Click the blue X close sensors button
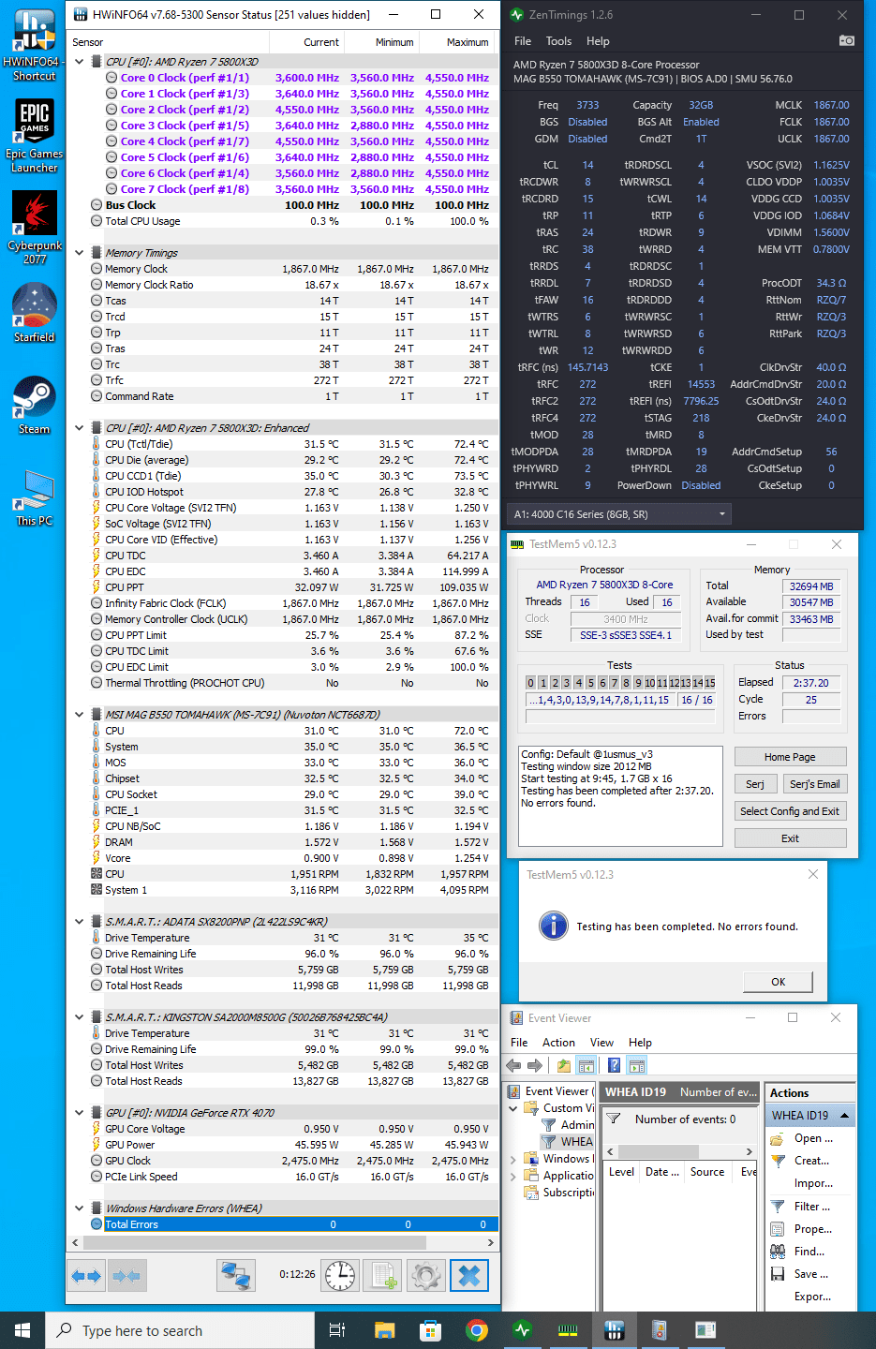Image resolution: width=876 pixels, height=1349 pixels. (469, 1276)
